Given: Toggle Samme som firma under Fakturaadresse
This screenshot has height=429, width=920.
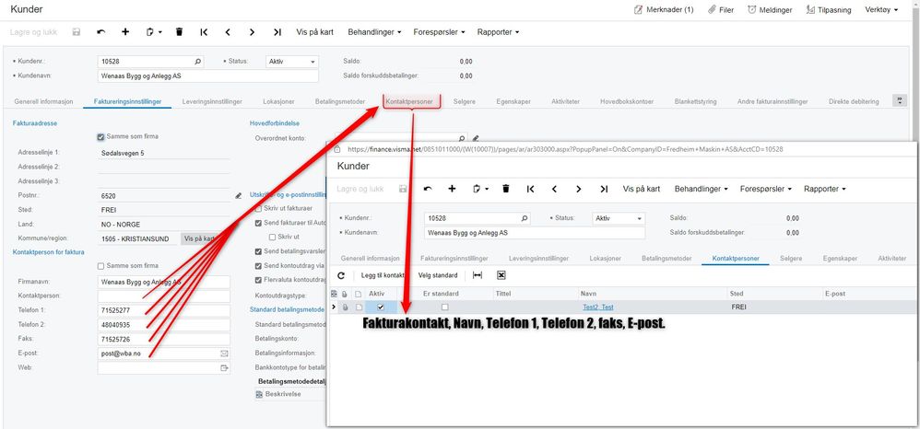Looking at the screenshot, I should 100,136.
